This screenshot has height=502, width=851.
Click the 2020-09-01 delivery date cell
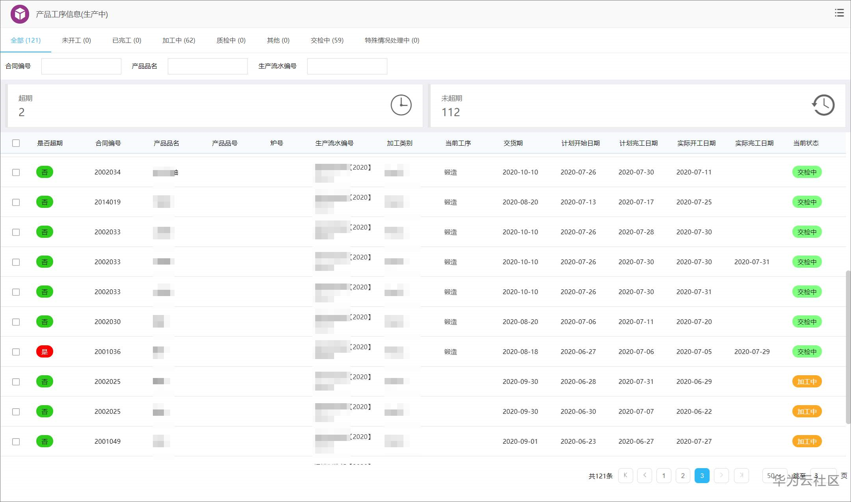pos(520,441)
